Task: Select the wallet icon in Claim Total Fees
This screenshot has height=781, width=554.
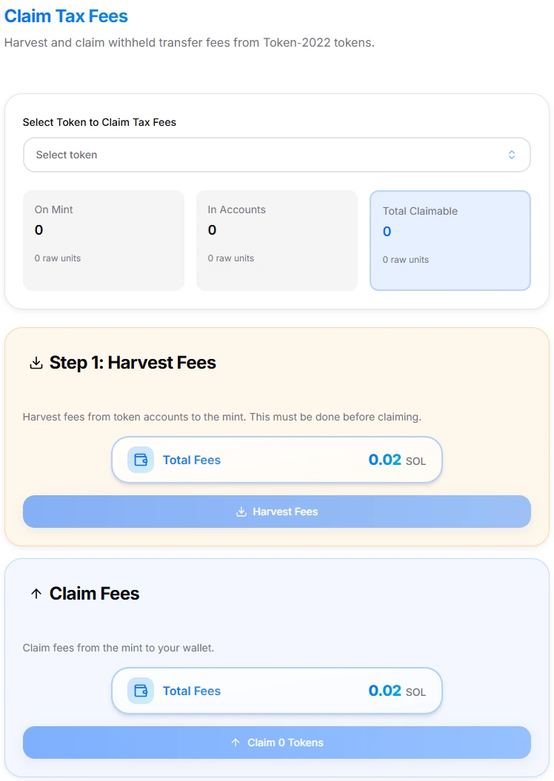Action: (x=139, y=690)
